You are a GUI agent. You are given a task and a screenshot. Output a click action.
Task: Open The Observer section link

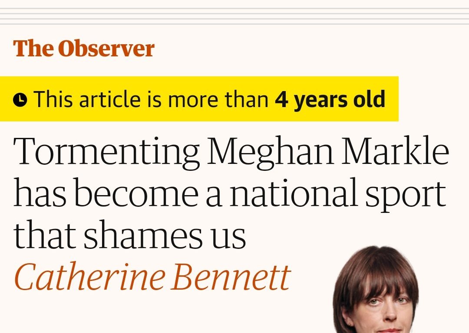[83, 49]
